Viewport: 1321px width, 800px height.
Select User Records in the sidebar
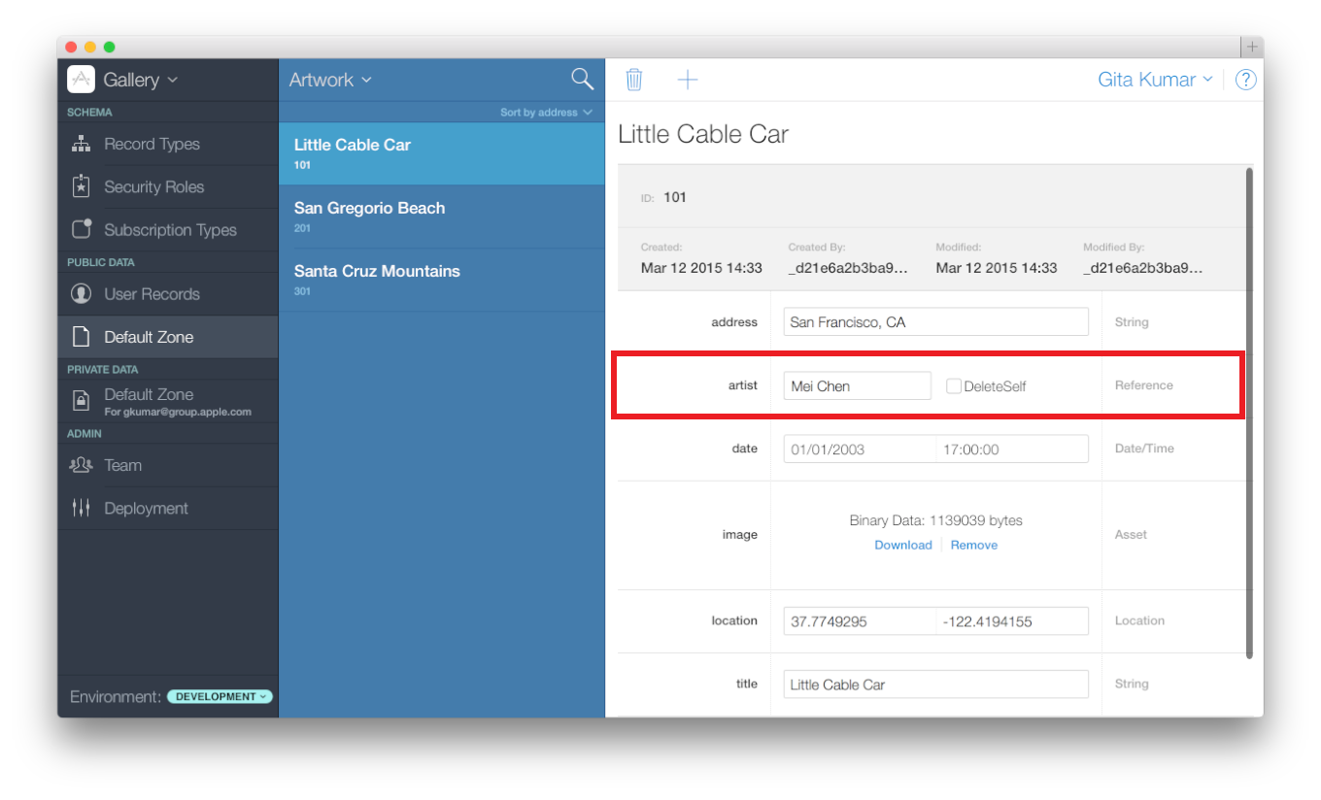(x=152, y=294)
